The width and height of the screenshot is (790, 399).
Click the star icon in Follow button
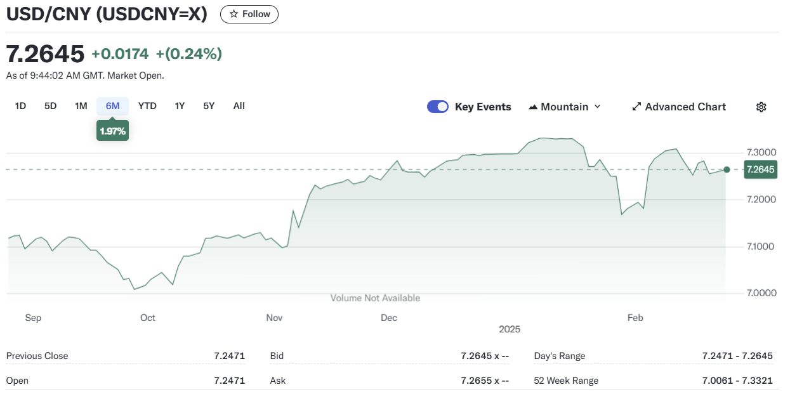tap(234, 14)
